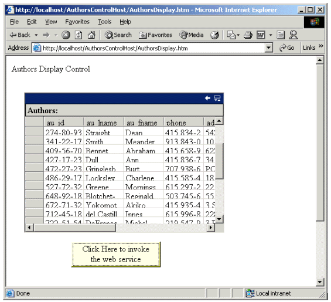Expand the Mail button dropdown arrow
The image size is (331, 302).
(x=238, y=35)
